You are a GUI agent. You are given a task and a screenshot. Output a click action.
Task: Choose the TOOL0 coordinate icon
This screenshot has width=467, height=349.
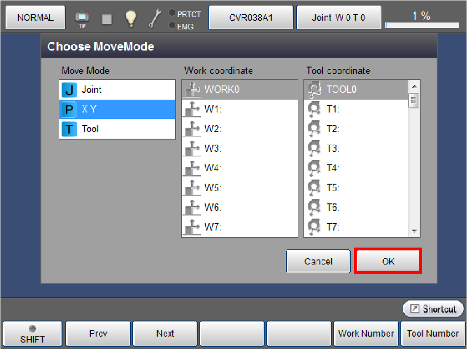coord(315,89)
